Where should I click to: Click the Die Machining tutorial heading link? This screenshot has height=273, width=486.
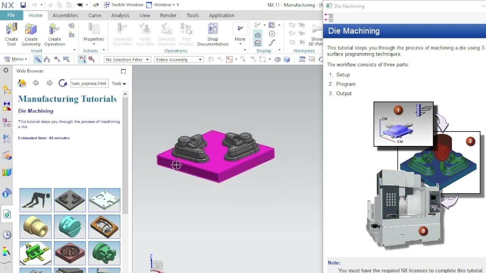(x=36, y=111)
